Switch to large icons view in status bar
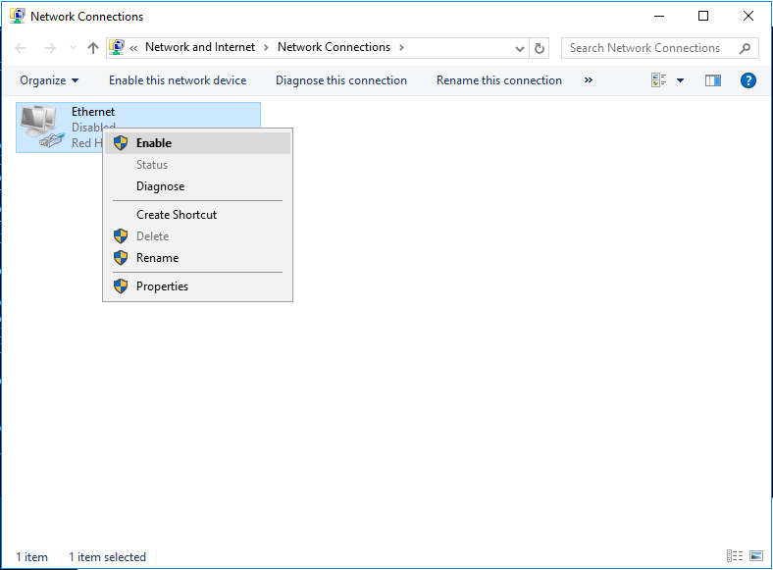The height and width of the screenshot is (570, 773). point(756,556)
